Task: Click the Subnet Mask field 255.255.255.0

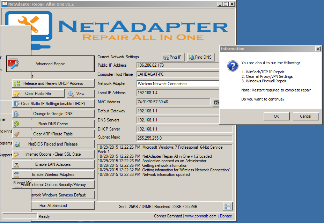Action: coord(185,138)
